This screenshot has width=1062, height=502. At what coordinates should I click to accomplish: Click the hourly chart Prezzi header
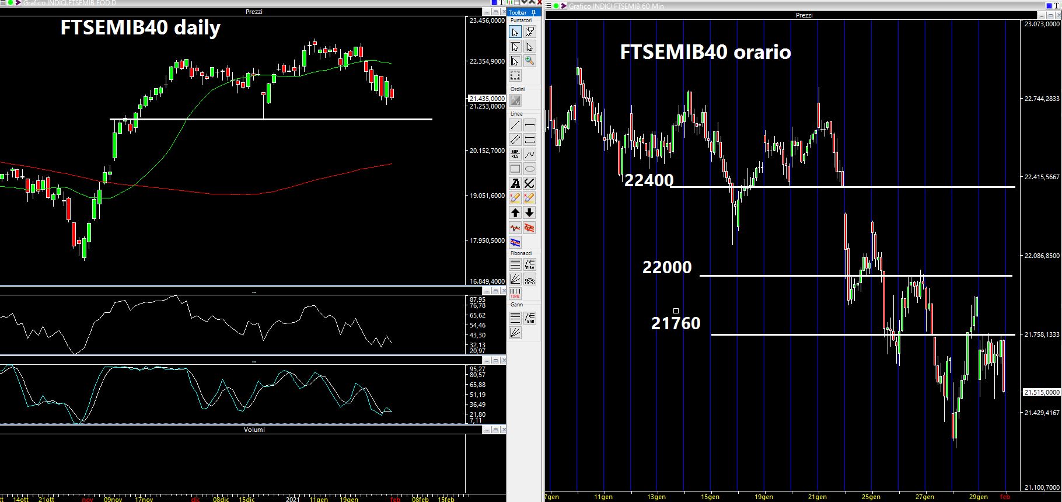804,15
